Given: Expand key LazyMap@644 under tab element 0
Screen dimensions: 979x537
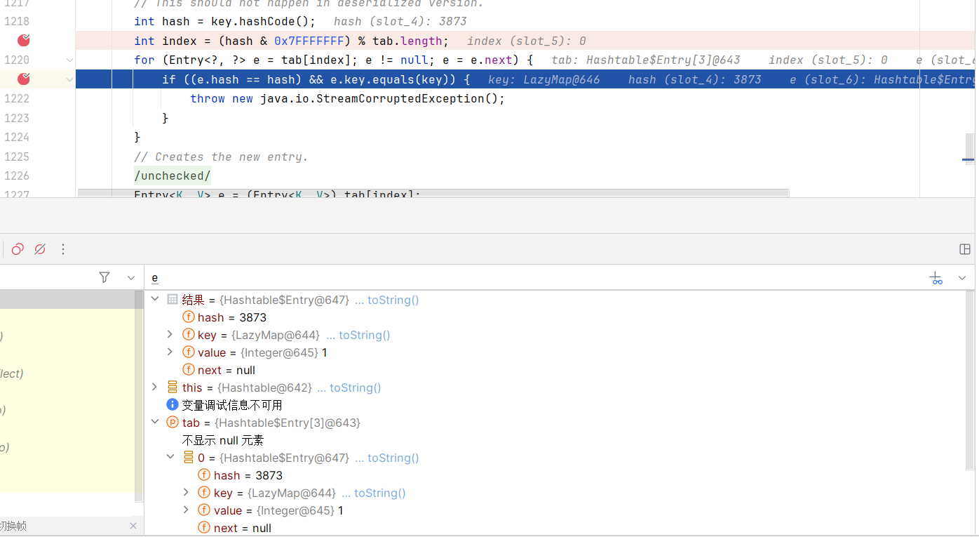Looking at the screenshot, I should click(186, 493).
